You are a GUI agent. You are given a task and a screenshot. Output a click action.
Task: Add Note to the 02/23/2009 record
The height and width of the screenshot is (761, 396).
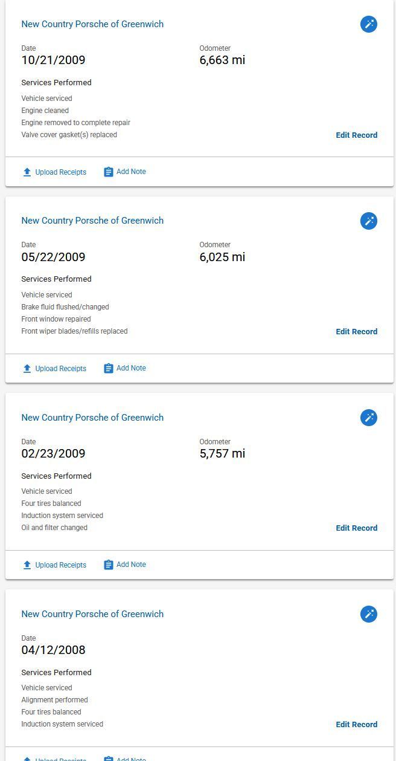[x=131, y=565]
